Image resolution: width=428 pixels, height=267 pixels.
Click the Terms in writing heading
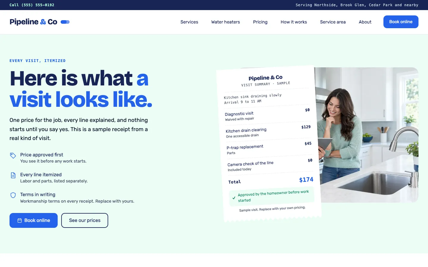click(38, 195)
